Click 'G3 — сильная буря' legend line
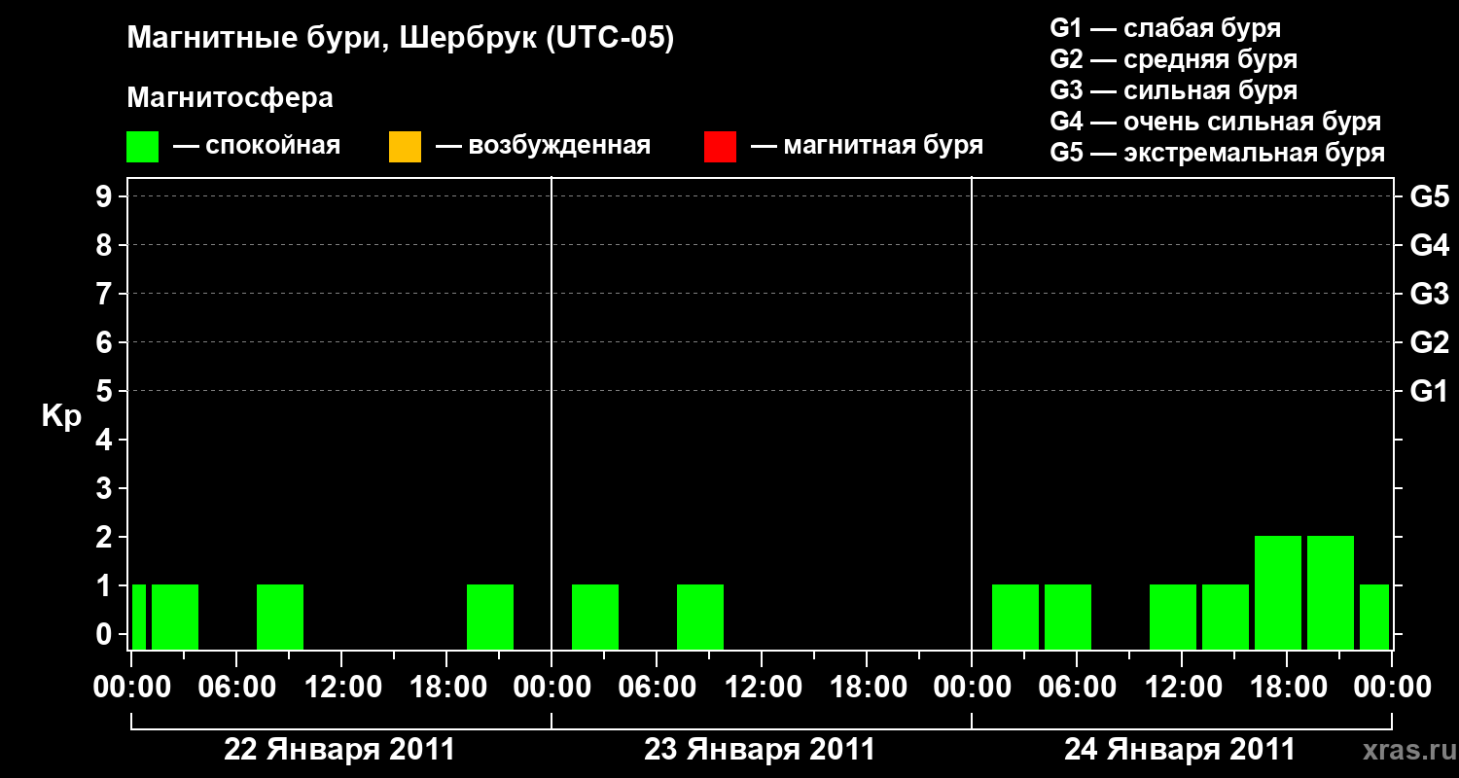The width and height of the screenshot is (1459, 778). 1174,90
